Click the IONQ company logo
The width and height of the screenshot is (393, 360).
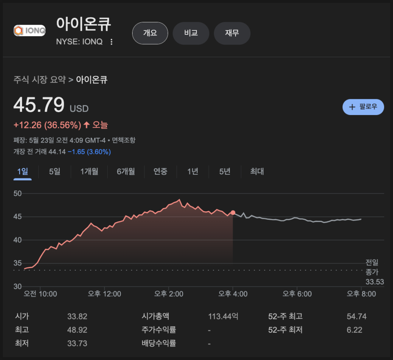coord(30,30)
